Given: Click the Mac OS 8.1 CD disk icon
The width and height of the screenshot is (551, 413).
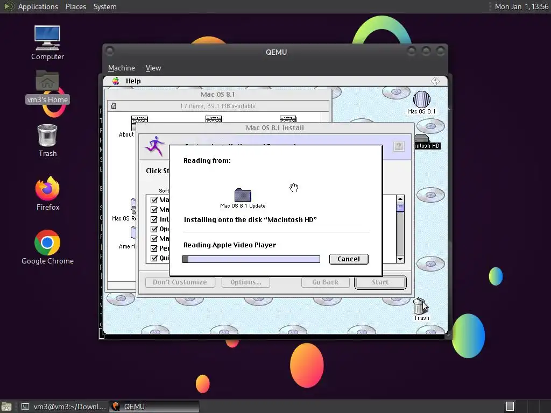Looking at the screenshot, I should [x=421, y=99].
